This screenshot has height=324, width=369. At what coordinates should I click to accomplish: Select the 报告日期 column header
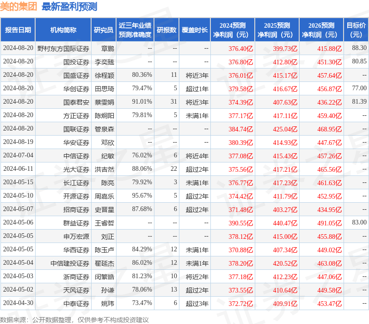click(x=18, y=30)
